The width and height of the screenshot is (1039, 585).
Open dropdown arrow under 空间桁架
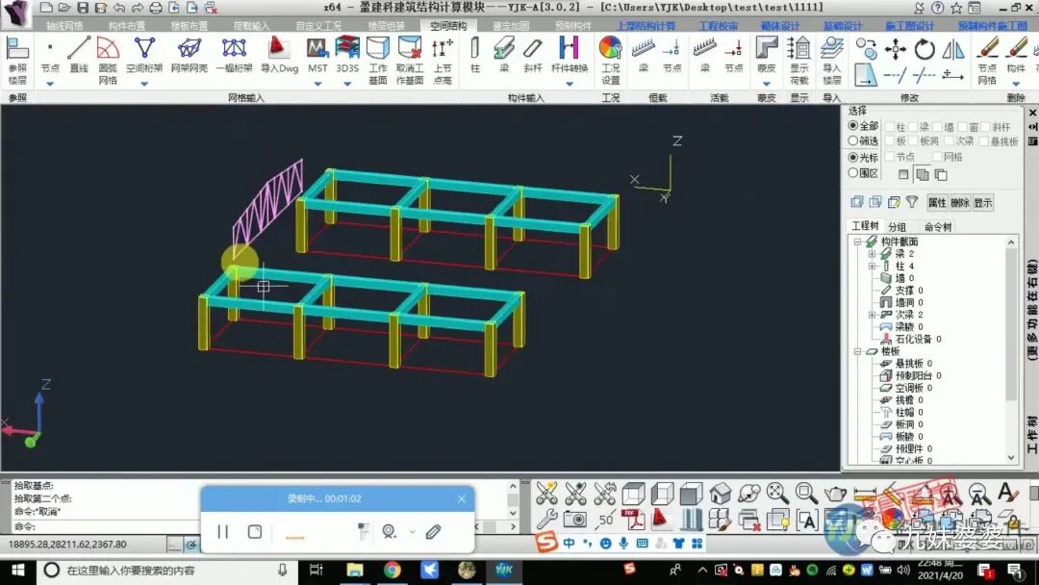(143, 84)
